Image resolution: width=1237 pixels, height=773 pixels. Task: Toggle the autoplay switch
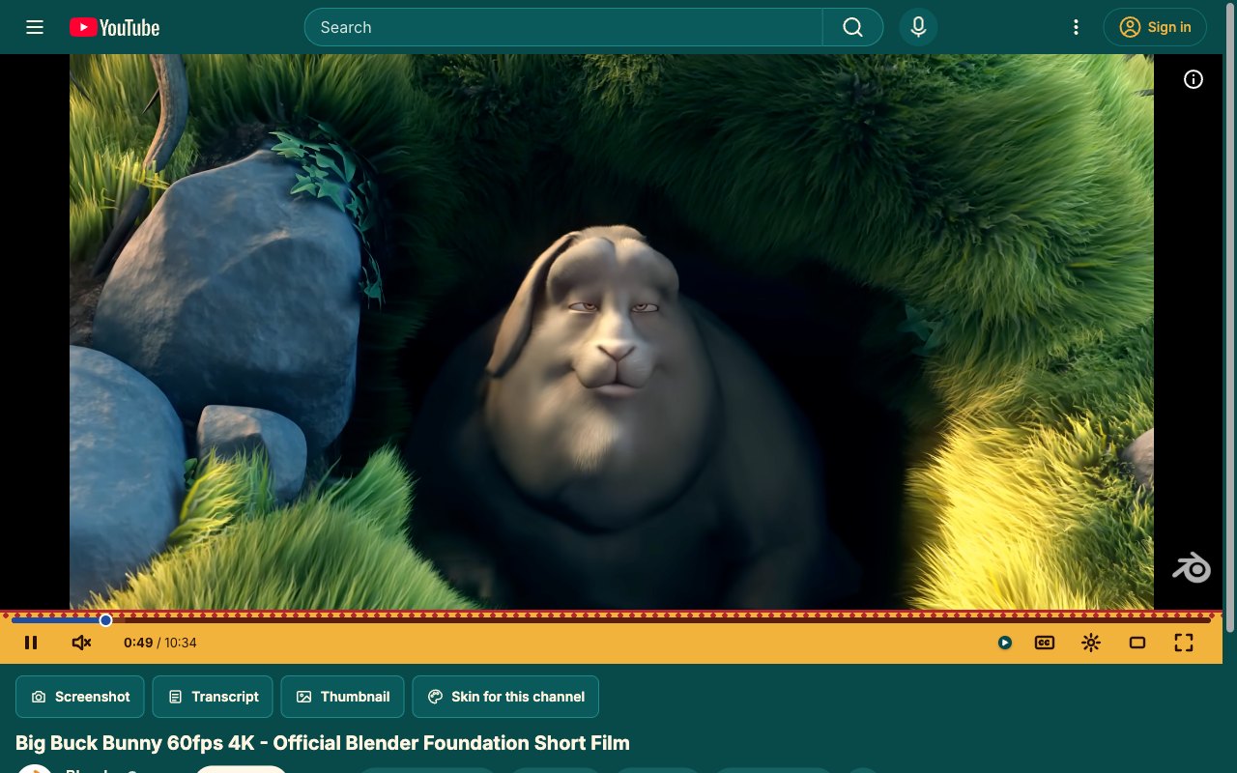point(1005,643)
